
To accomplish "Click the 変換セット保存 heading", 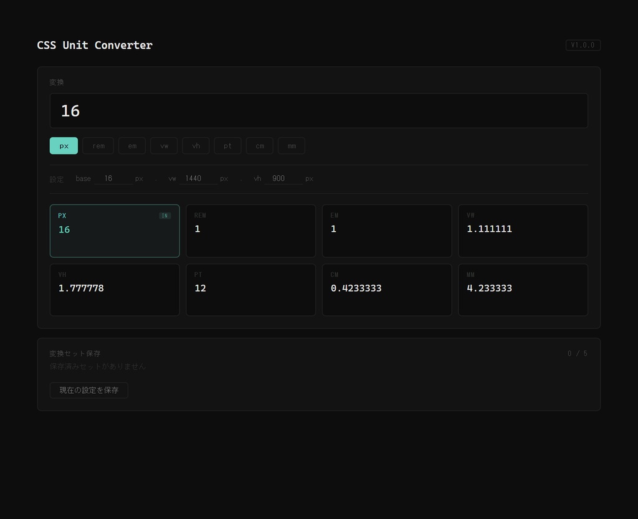I will coord(75,353).
